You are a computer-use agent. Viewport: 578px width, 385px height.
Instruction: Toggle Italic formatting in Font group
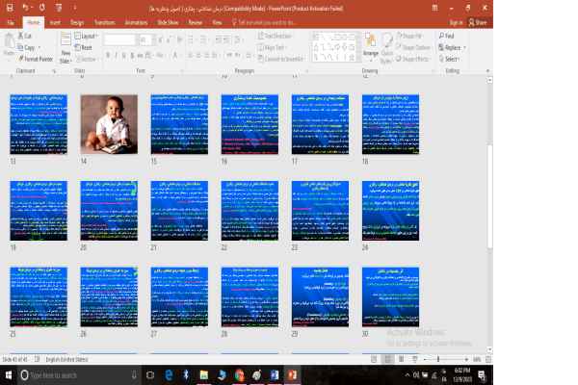[x=118, y=55]
